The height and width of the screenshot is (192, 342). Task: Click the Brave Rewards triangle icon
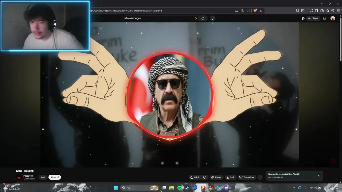tap(261, 11)
